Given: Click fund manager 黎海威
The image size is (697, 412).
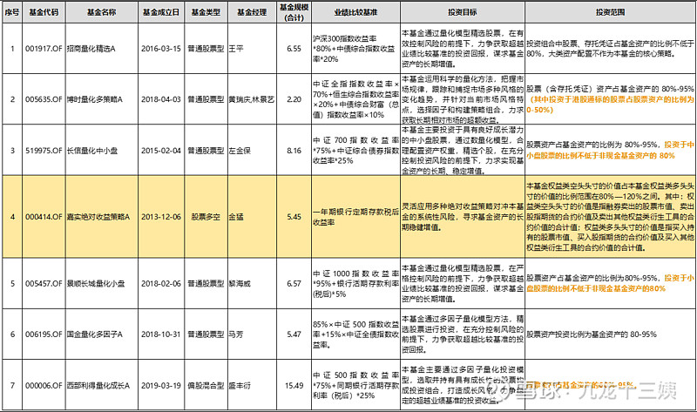Looking at the screenshot, I should tap(240, 284).
